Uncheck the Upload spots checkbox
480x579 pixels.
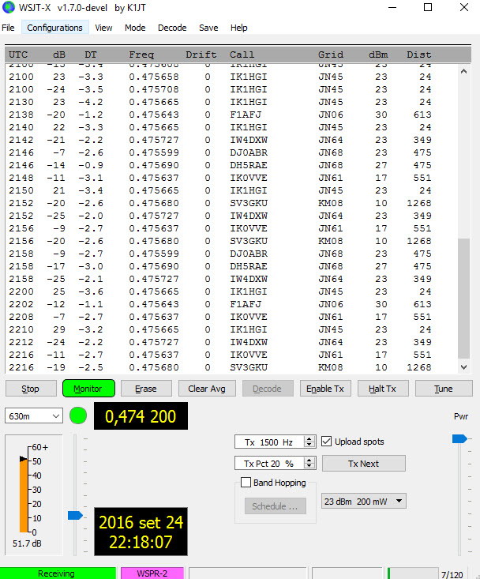click(x=327, y=442)
